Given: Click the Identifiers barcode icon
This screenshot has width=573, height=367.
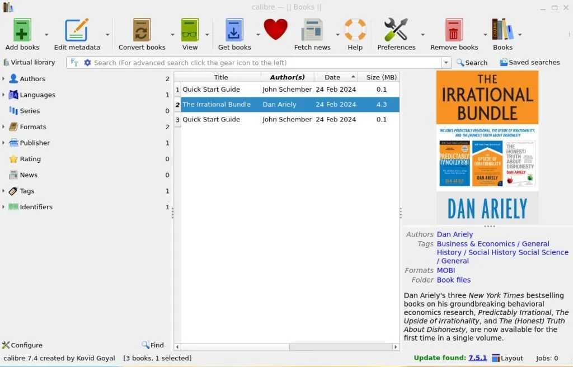Looking at the screenshot, I should [x=13, y=207].
